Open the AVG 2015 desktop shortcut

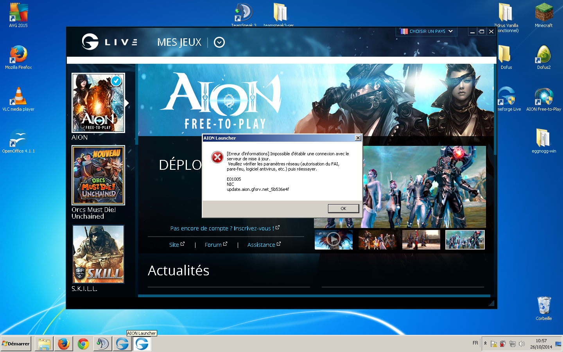tap(18, 15)
